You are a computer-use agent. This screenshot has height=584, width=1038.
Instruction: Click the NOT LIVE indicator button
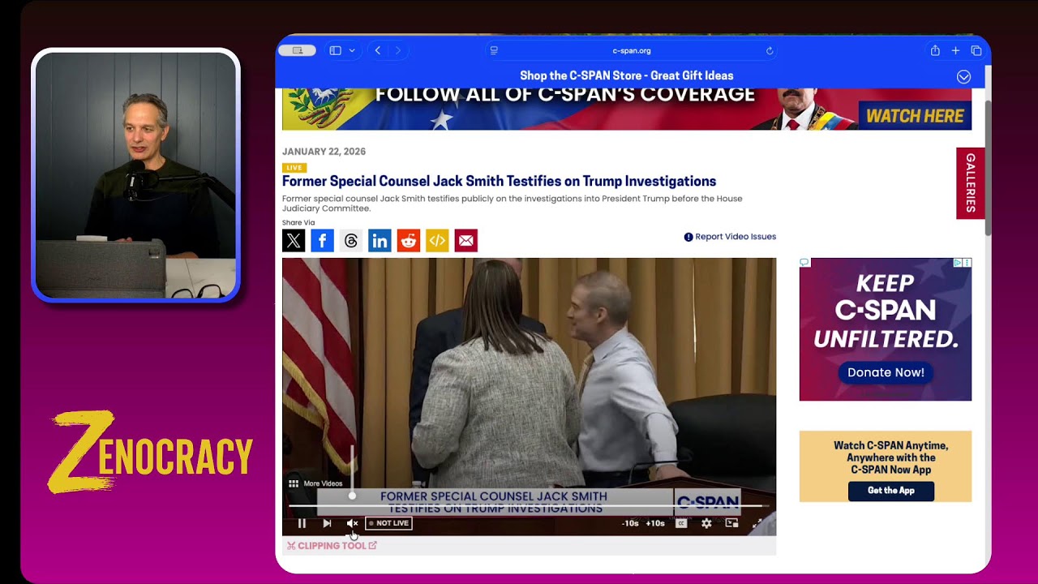389,523
